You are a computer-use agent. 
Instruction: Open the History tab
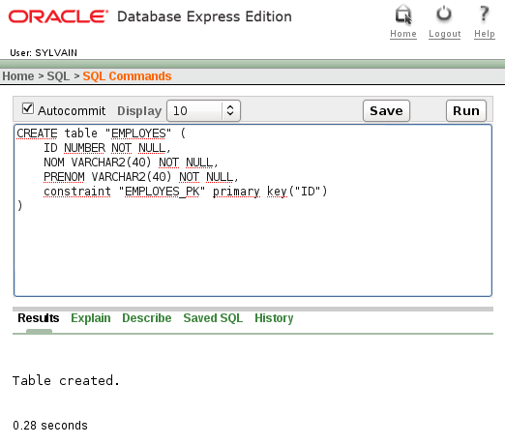tap(274, 318)
